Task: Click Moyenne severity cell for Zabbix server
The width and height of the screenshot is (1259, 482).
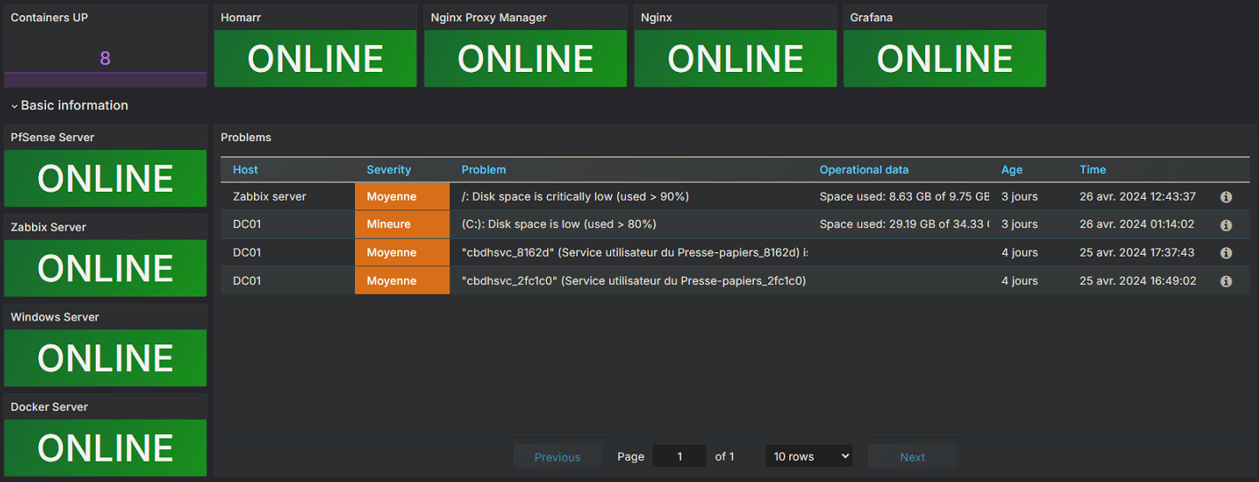Action: click(x=402, y=196)
